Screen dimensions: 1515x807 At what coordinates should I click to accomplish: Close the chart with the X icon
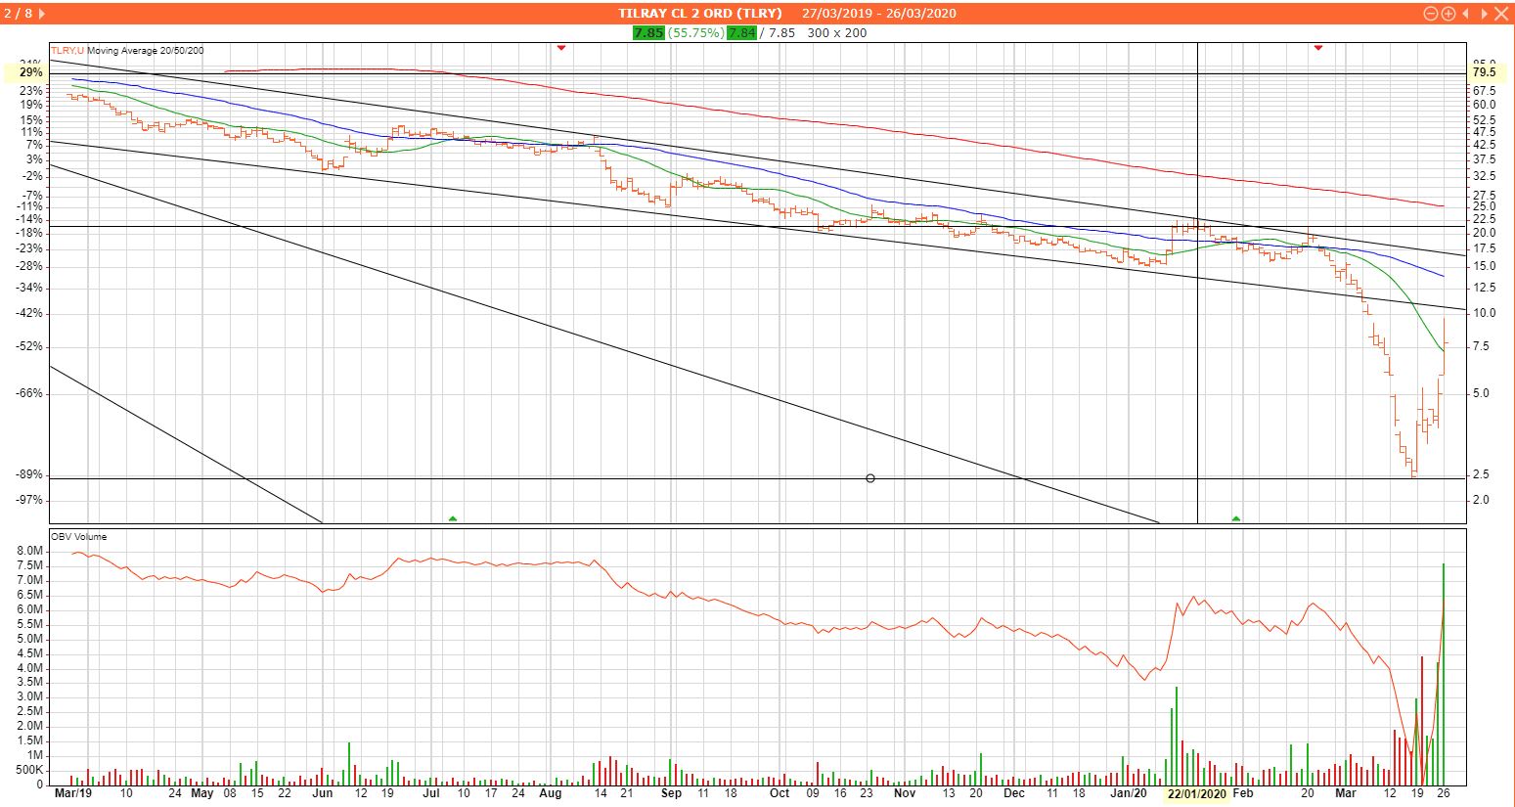click(1501, 14)
